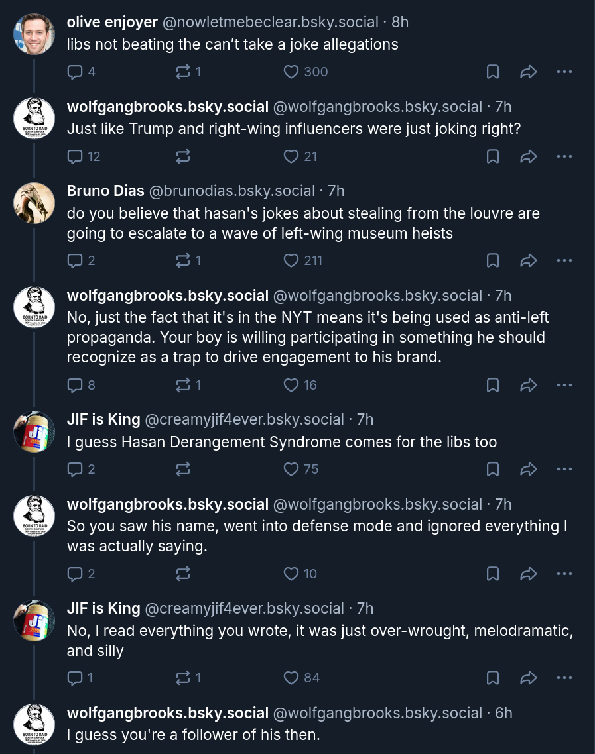Like Bruno Dias's post with 211 likes
The height and width of the screenshot is (754, 595).
click(291, 260)
